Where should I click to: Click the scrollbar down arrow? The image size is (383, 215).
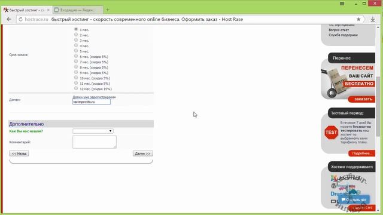point(378,211)
